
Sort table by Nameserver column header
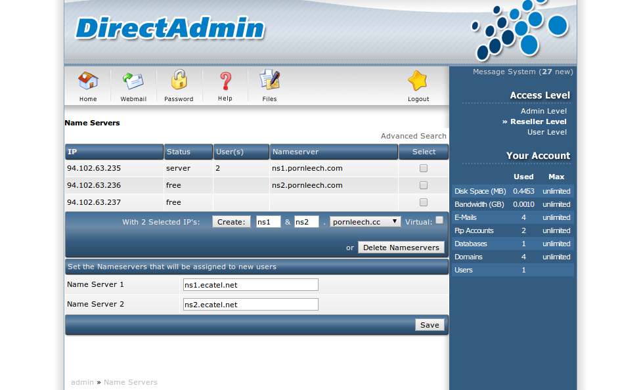[x=334, y=152]
